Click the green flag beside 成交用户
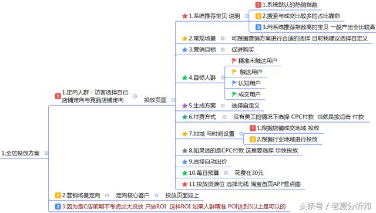376x213 pixels. [234, 94]
